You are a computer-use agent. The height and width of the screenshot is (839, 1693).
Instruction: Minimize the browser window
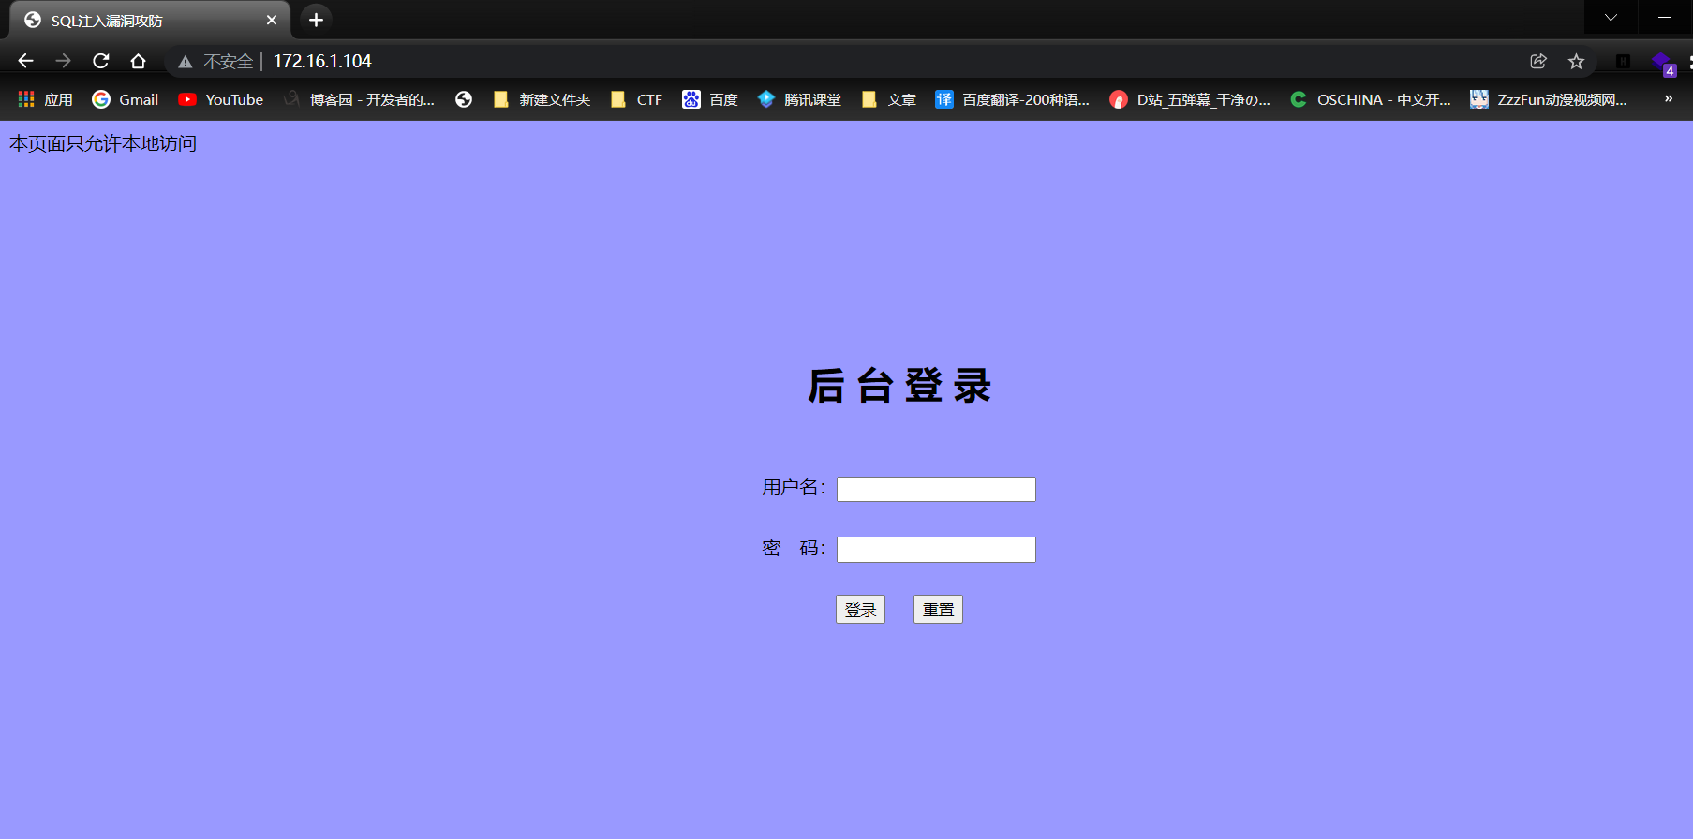pos(1665,18)
